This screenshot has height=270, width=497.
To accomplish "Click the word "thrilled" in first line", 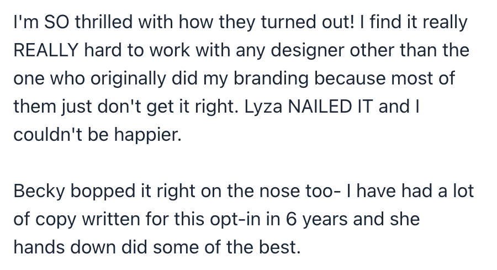I will [91, 23].
